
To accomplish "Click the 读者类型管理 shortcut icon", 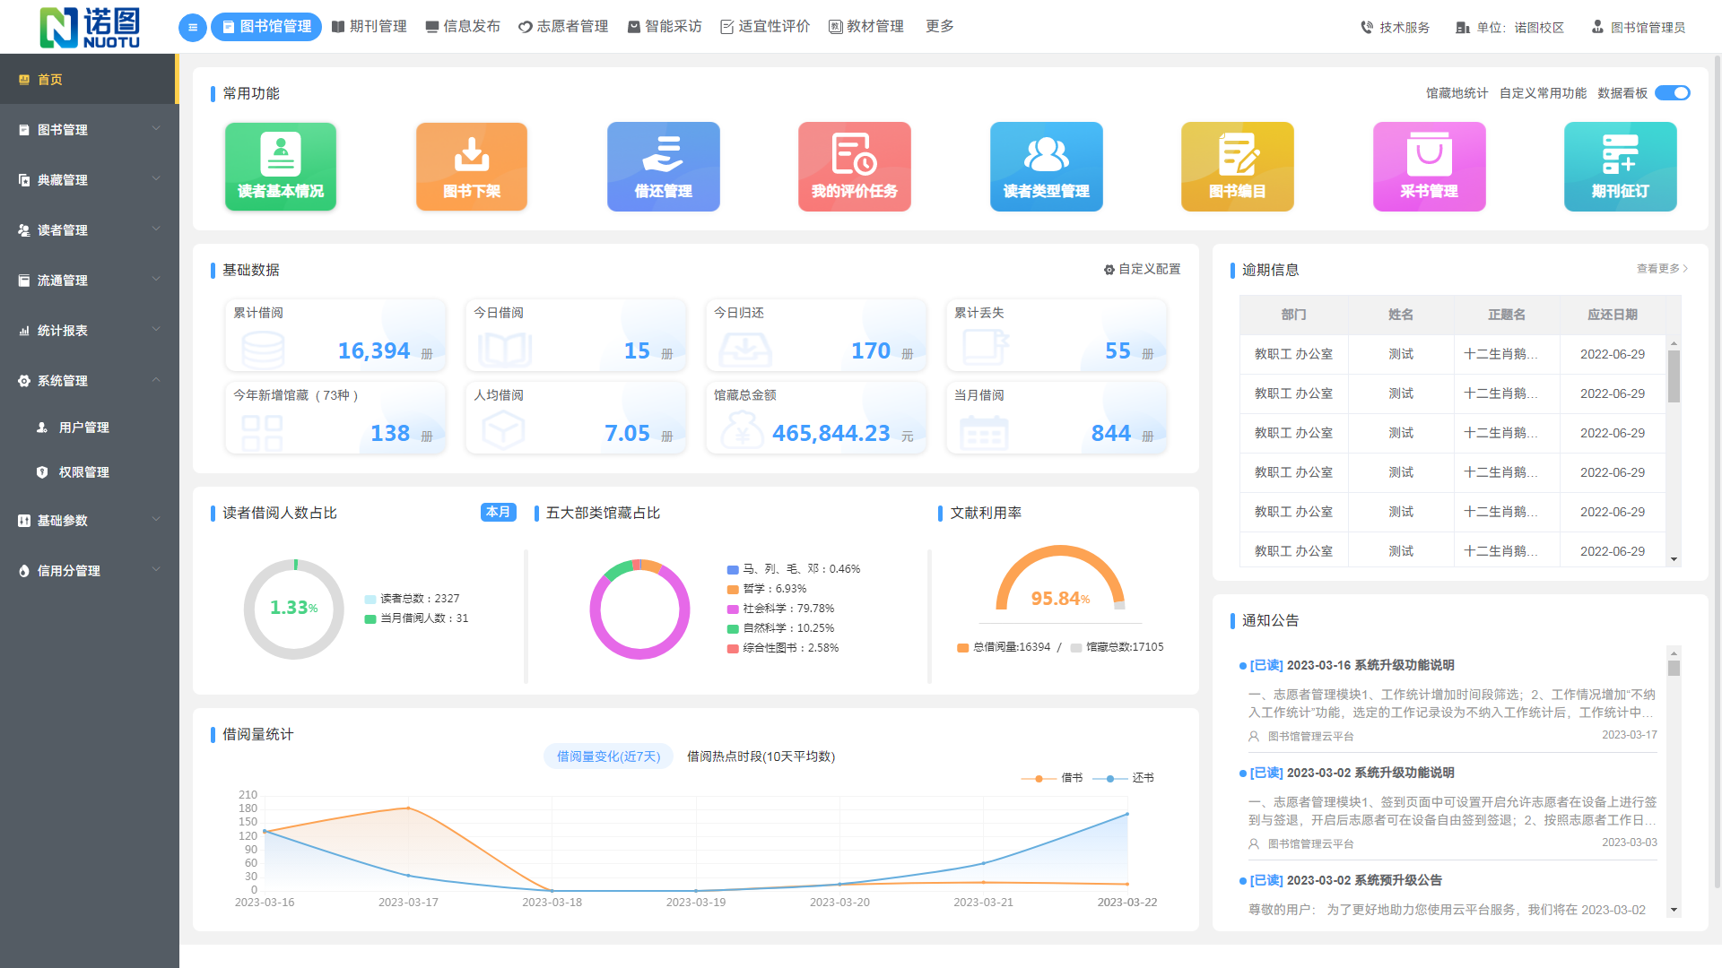I will click(x=1046, y=167).
